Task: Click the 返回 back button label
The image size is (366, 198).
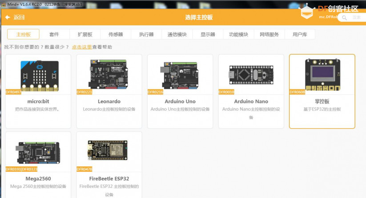Action: 19,17
